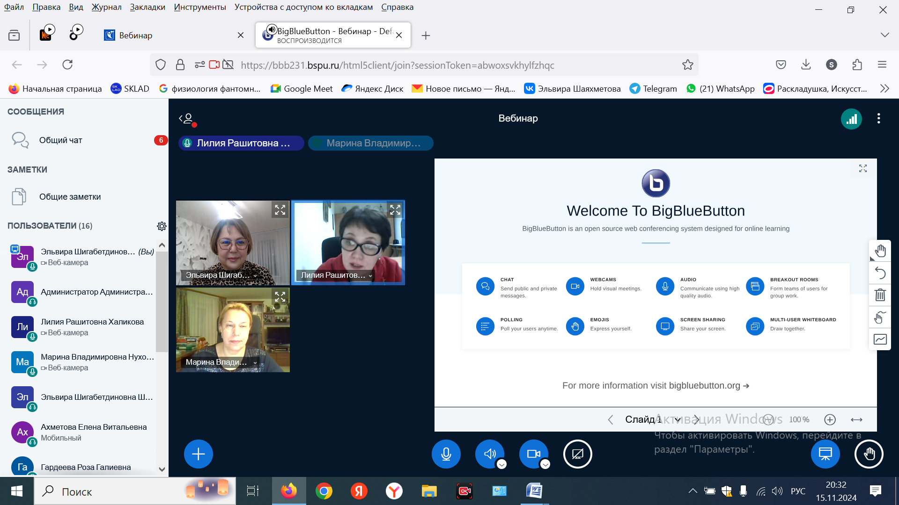Fullscreen the presentation slide
The image size is (899, 505).
pos(863,168)
